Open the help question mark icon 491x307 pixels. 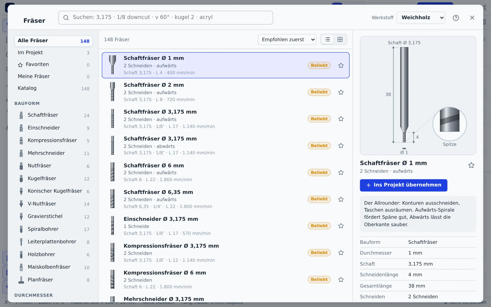pyautogui.click(x=456, y=18)
